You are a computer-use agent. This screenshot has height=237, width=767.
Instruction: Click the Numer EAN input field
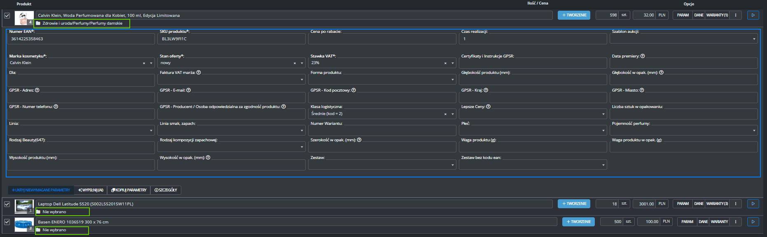click(x=81, y=39)
